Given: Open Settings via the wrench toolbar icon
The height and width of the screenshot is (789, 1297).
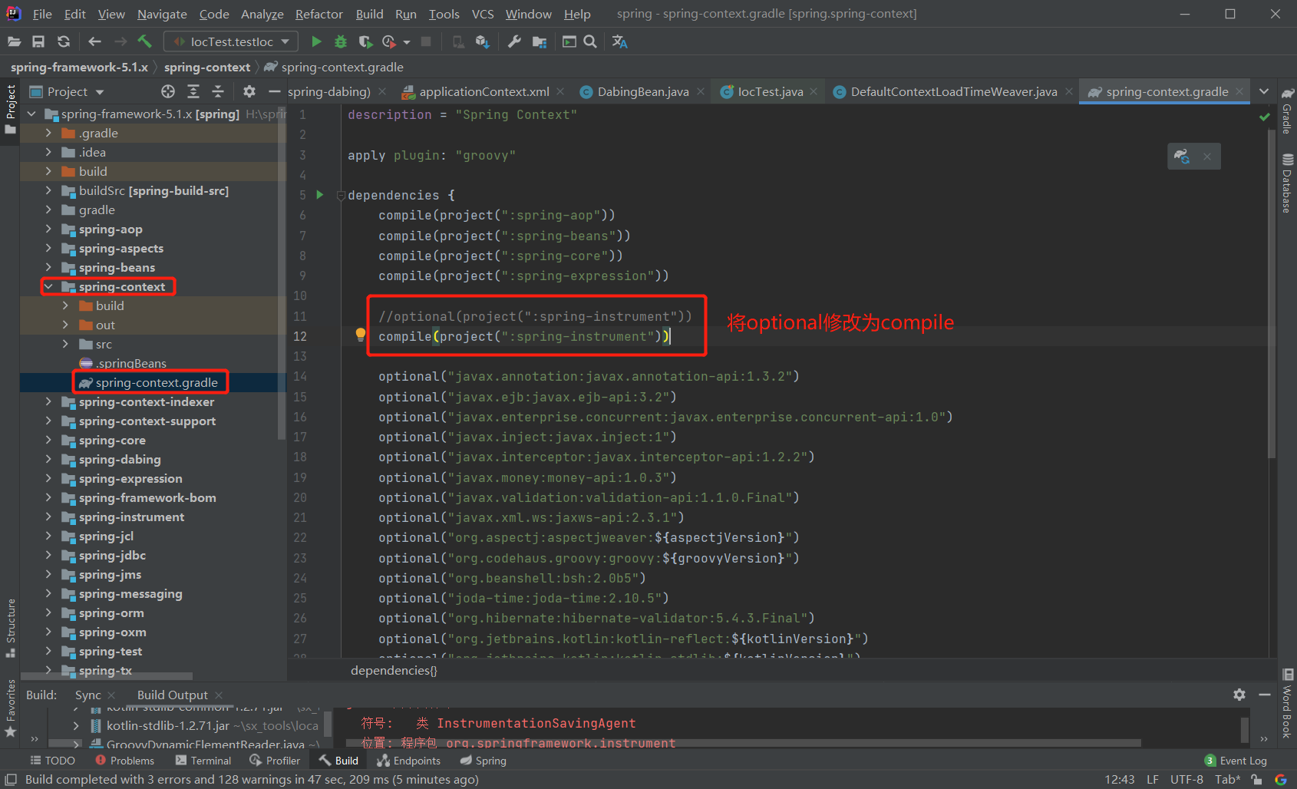Looking at the screenshot, I should point(514,41).
